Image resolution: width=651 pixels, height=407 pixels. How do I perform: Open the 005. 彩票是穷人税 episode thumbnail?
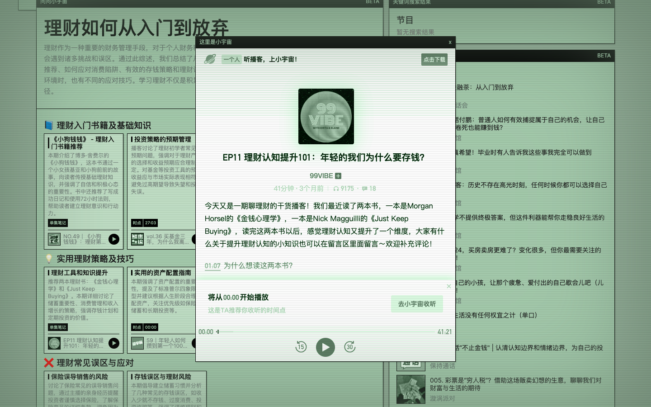click(411, 389)
